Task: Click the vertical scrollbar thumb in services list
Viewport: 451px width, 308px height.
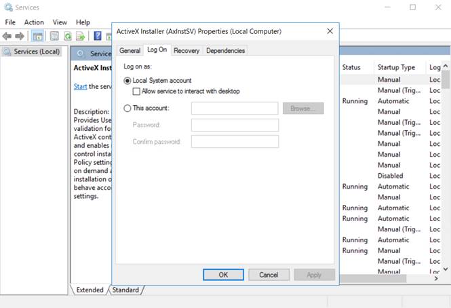Action: tap(446, 79)
